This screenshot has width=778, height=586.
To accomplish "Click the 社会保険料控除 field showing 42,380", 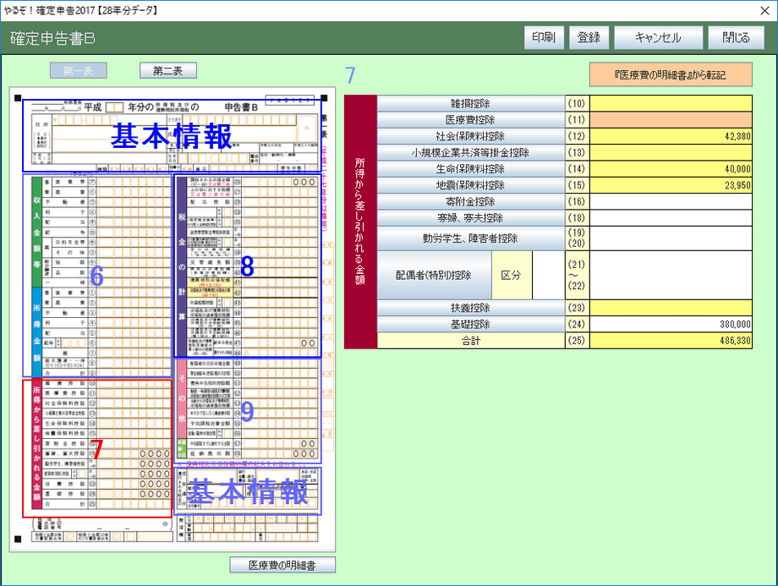I will [x=671, y=136].
